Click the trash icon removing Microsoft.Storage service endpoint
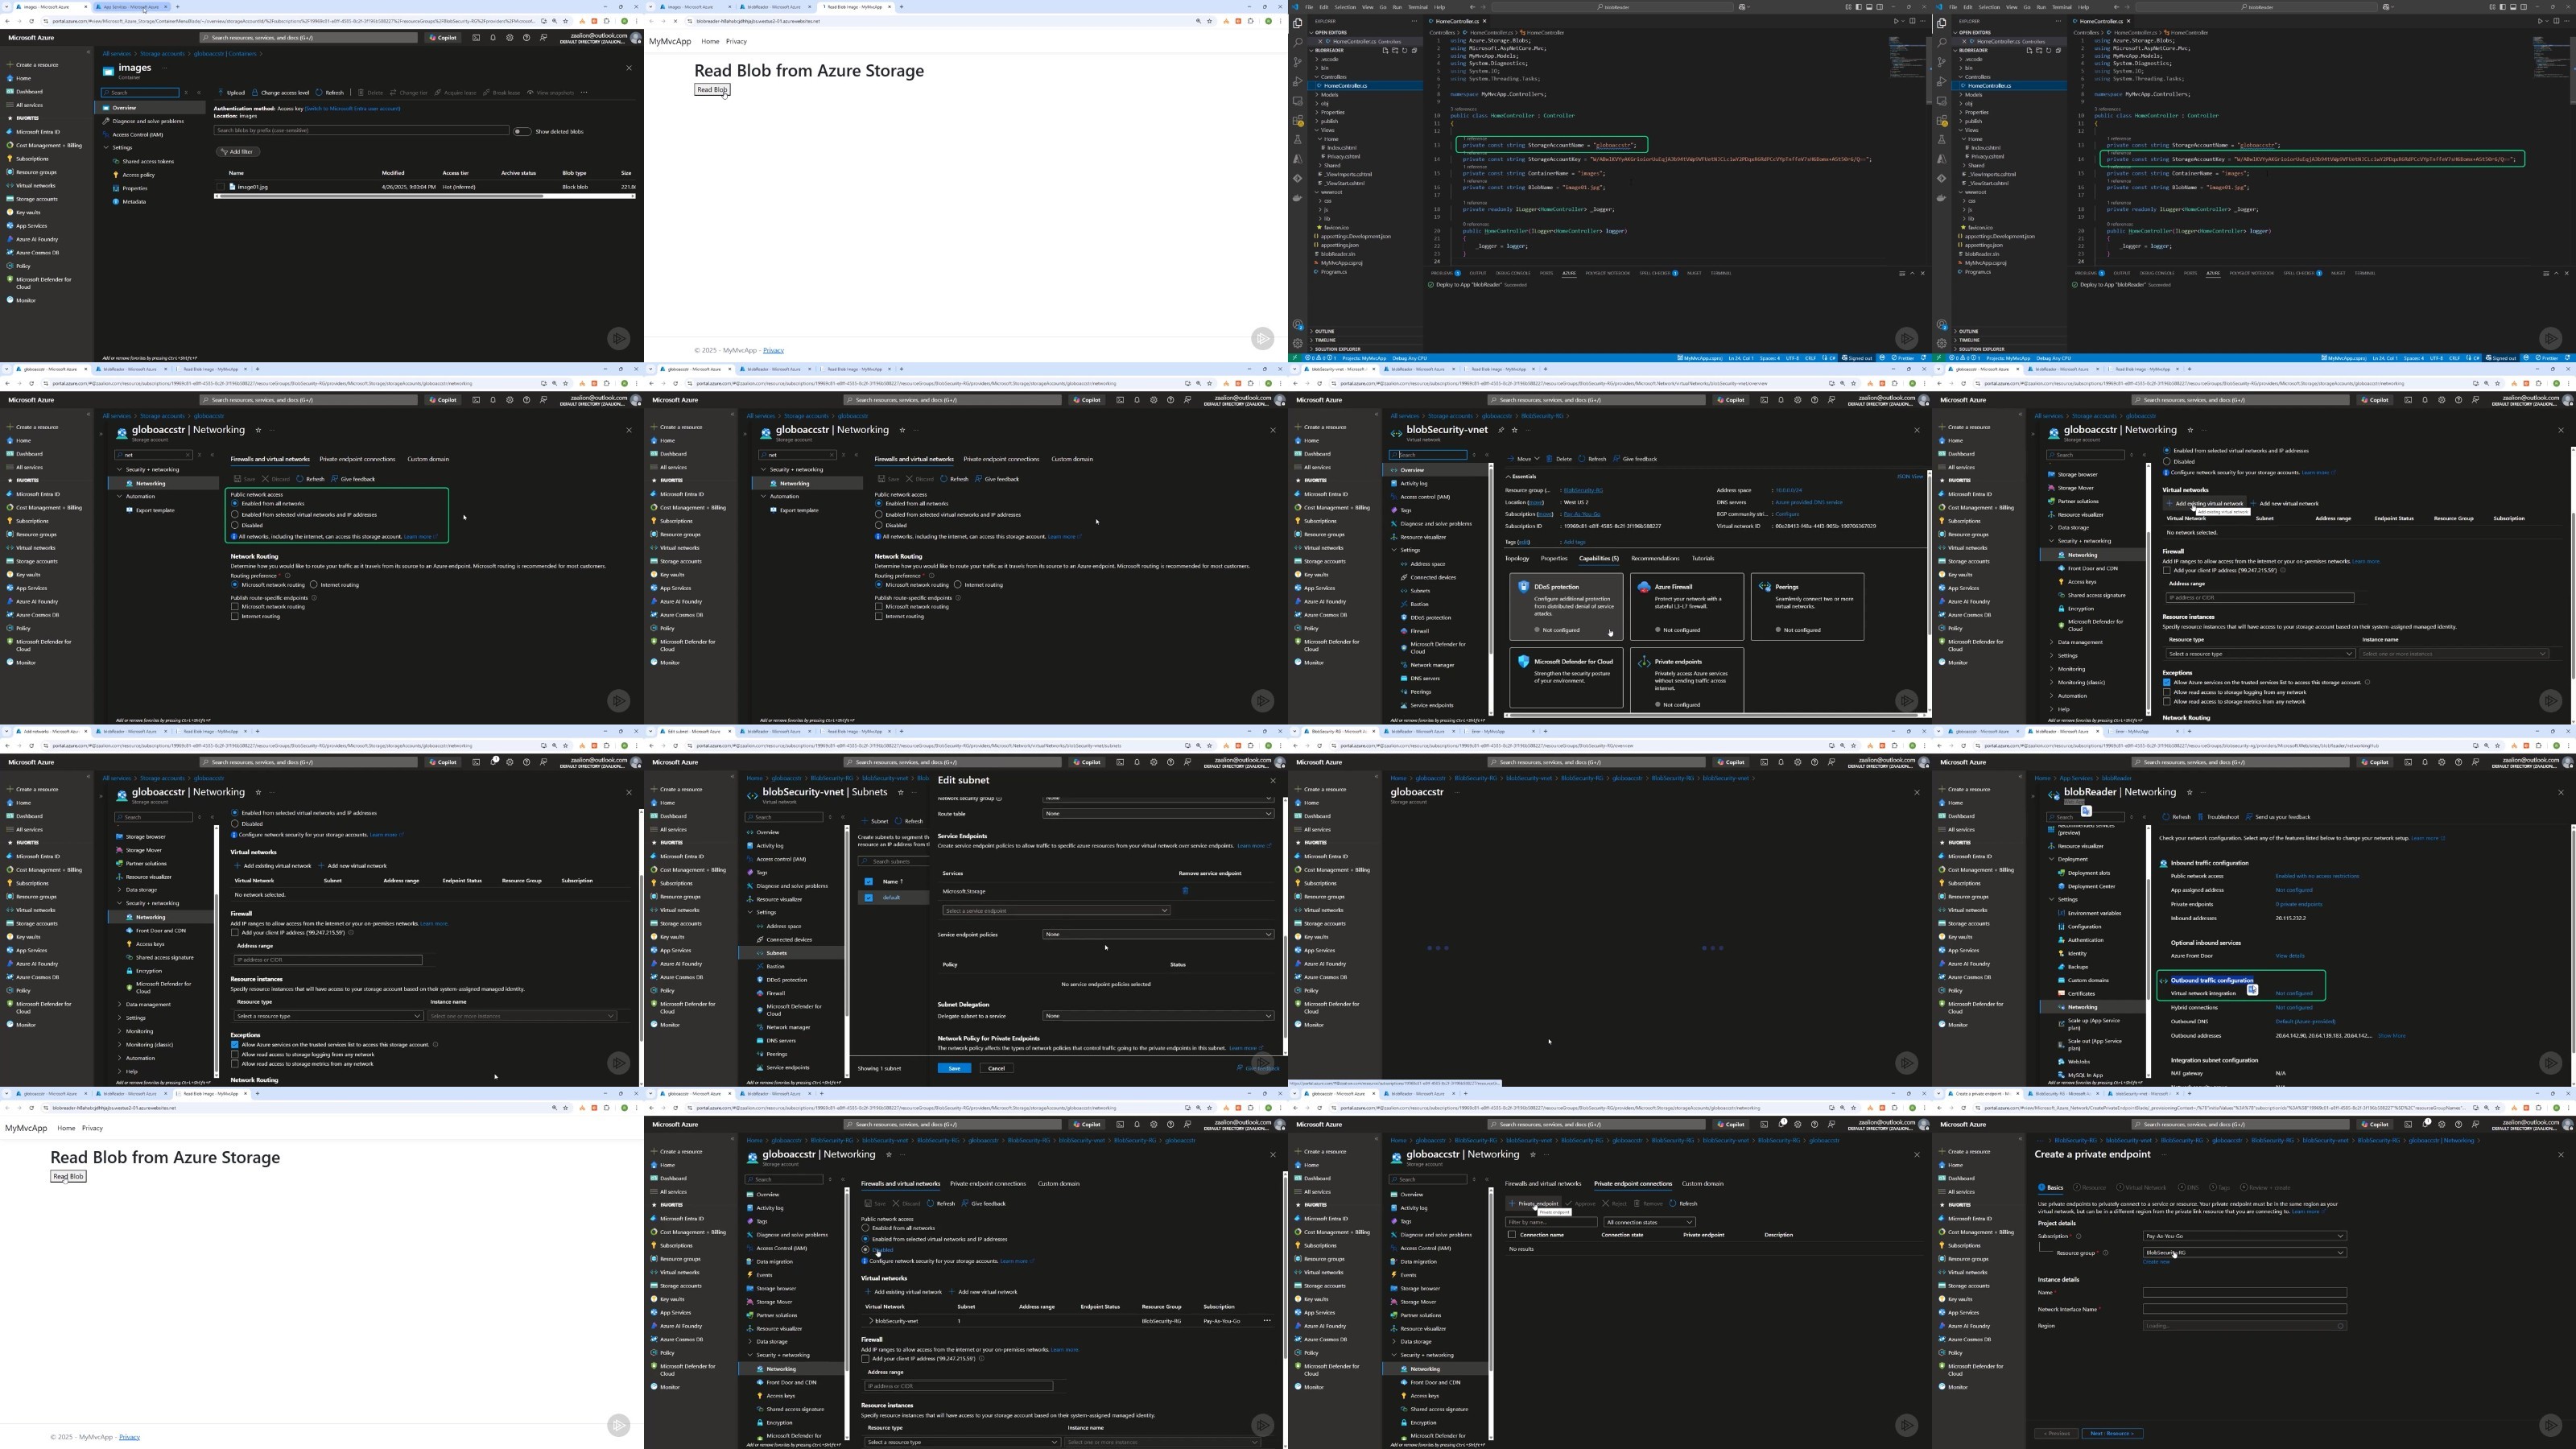This screenshot has height=1449, width=2576. (x=1185, y=891)
